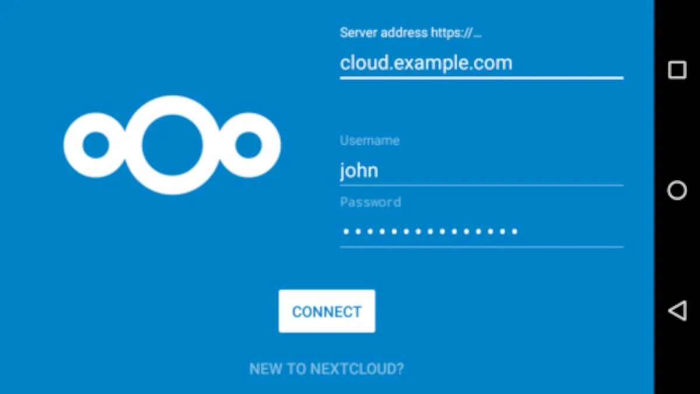
Task: Click the Password label
Action: (x=370, y=203)
